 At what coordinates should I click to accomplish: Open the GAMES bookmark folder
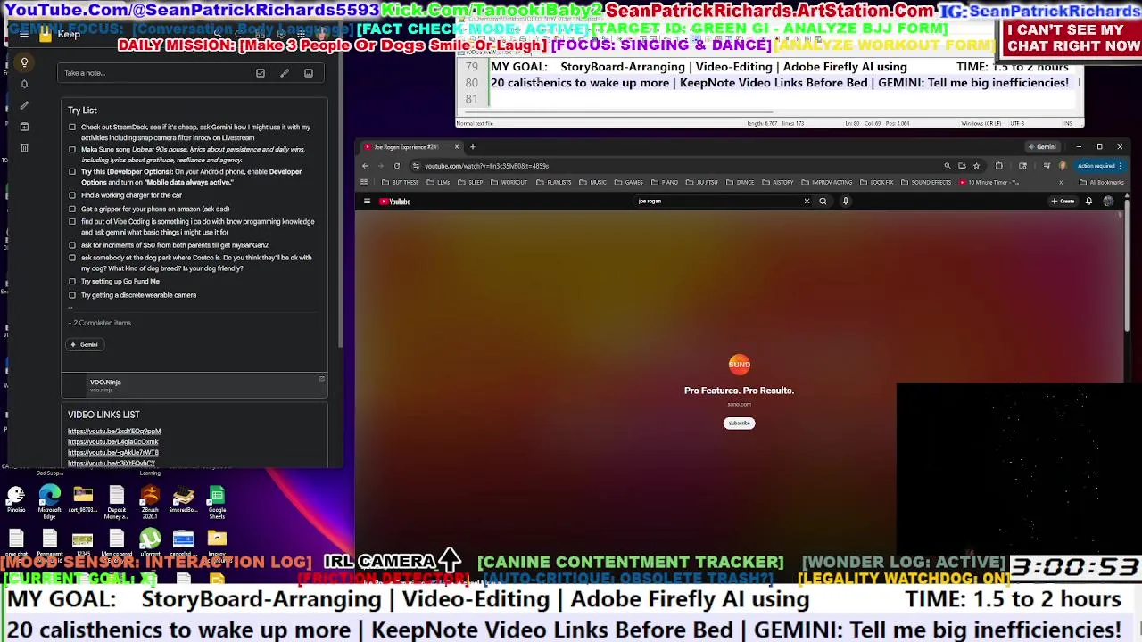coord(629,183)
